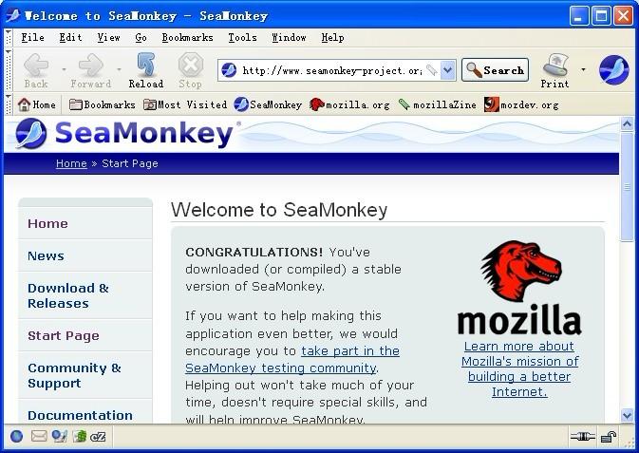
Task: Open the View menu
Action: 109,37
